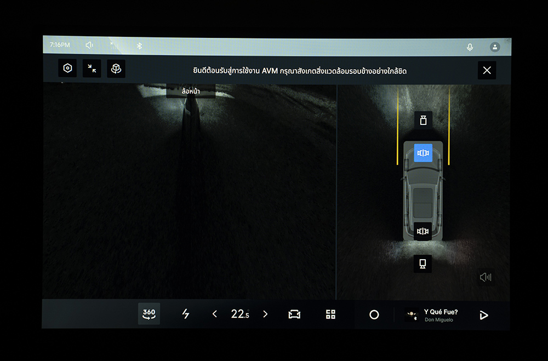Activate voice assistant microphone icon

click(x=470, y=47)
